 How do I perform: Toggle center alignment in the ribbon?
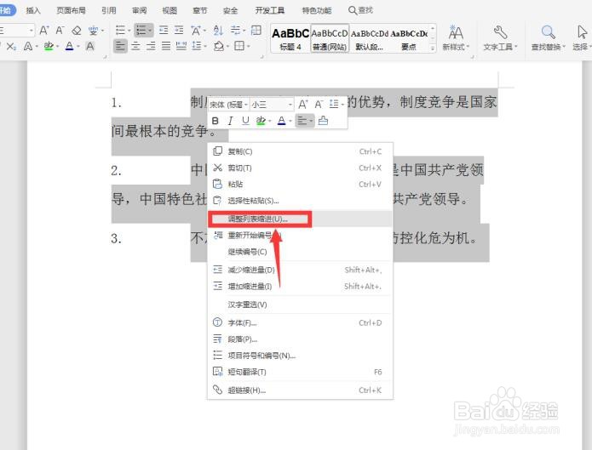coord(135,47)
